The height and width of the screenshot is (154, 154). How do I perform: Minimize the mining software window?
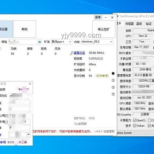click(x=106, y=18)
